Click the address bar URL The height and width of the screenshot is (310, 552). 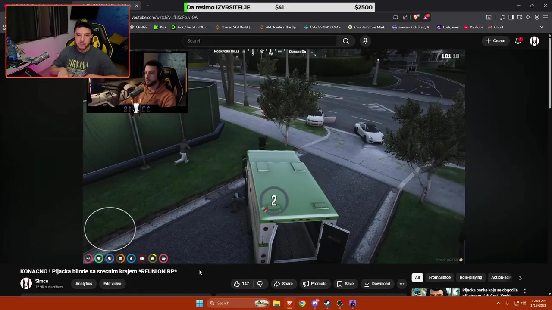[x=164, y=17]
